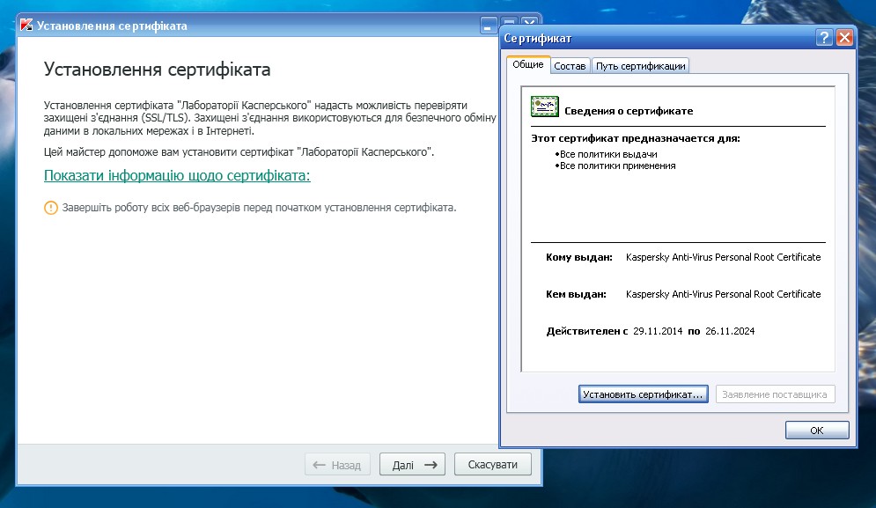876x508 pixels.
Task: Click the Этот сертификат предназначается для label
Action: pos(636,138)
